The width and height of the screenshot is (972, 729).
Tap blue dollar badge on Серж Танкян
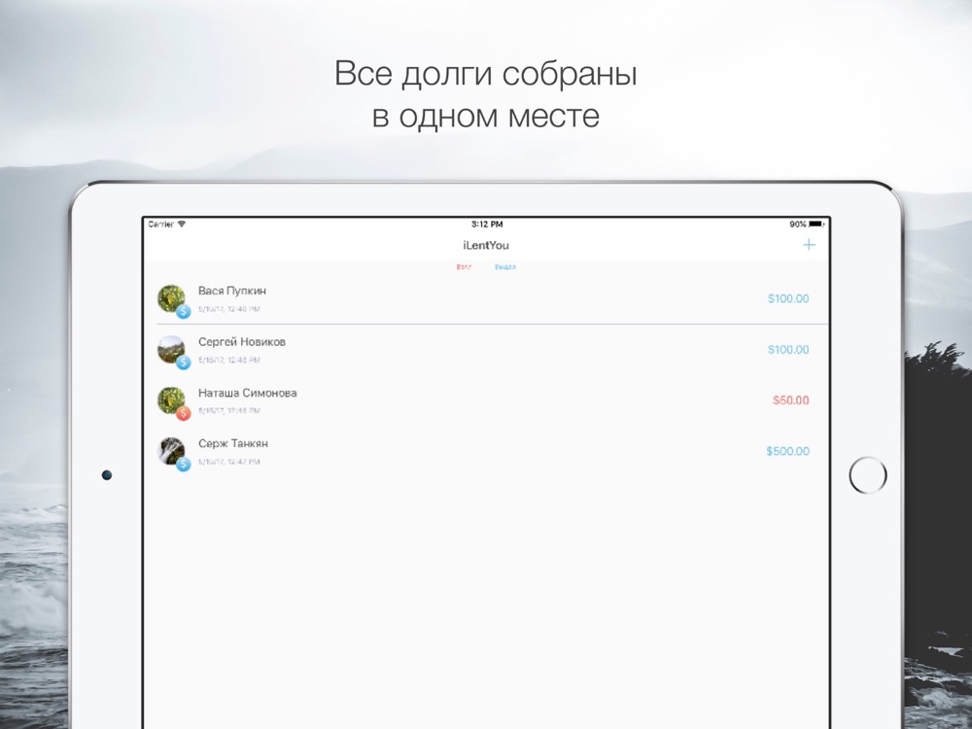click(x=183, y=464)
